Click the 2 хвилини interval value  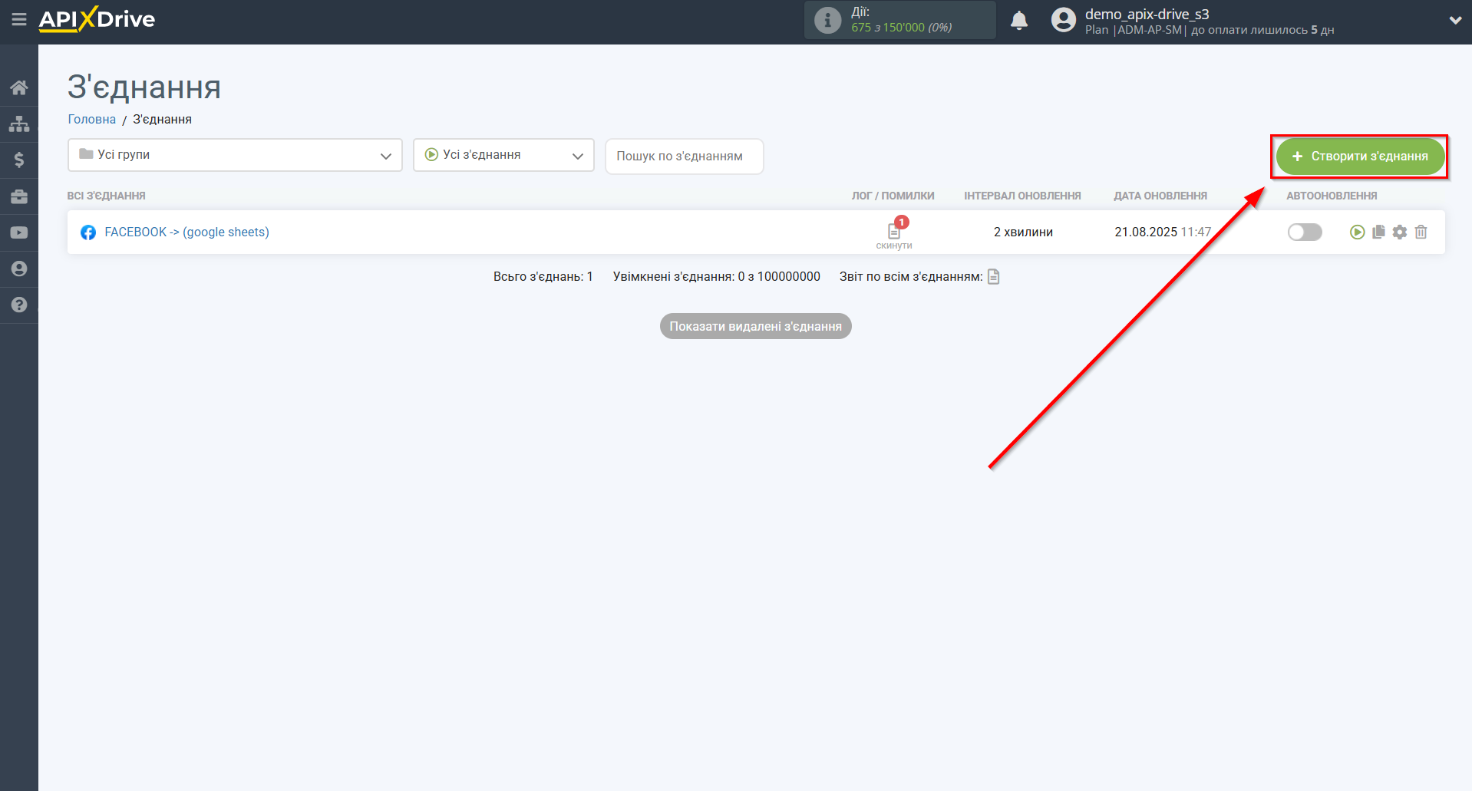[1023, 232]
